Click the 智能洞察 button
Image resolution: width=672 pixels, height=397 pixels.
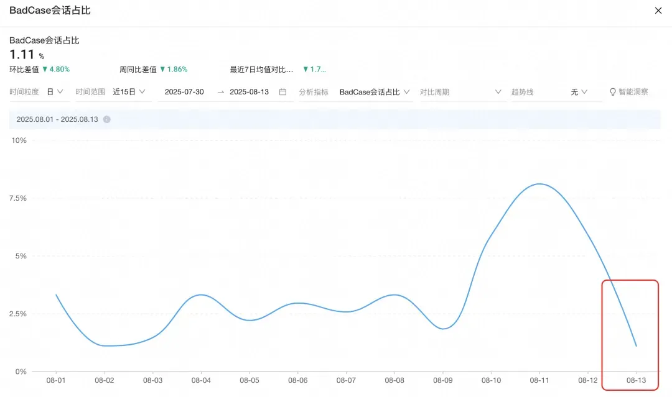point(628,92)
